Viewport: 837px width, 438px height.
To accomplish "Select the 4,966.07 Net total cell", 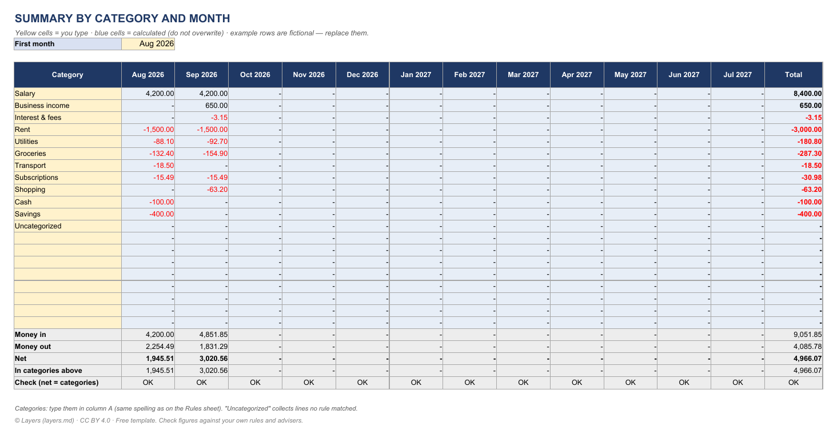I will (794, 359).
